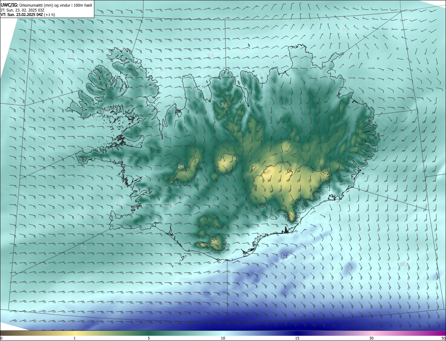Click the colorbar tick label 5
The height and width of the screenshot is (341, 446).
pyautogui.click(x=149, y=338)
